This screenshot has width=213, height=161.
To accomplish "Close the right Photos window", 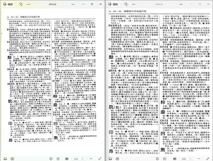I will pos(208,4).
